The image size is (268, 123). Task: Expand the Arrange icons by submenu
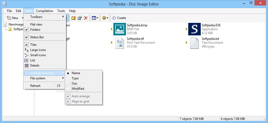coord(45,73)
